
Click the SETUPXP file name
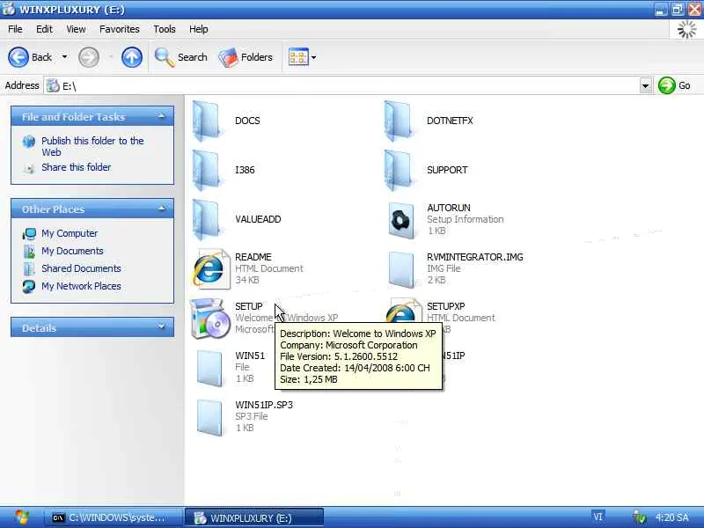pos(446,306)
